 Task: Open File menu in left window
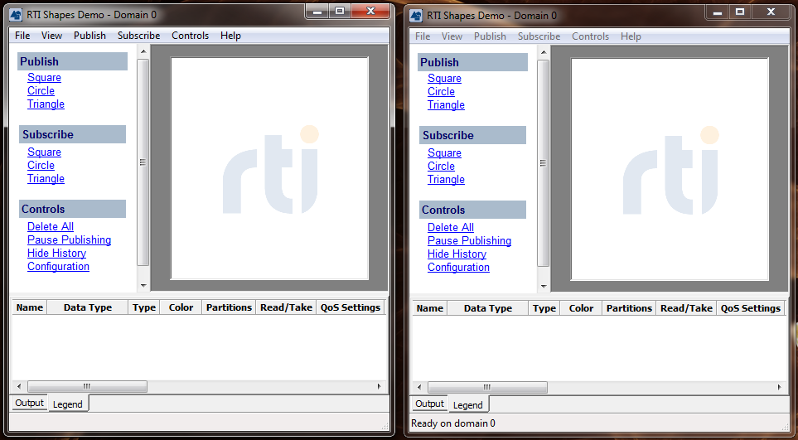22,36
